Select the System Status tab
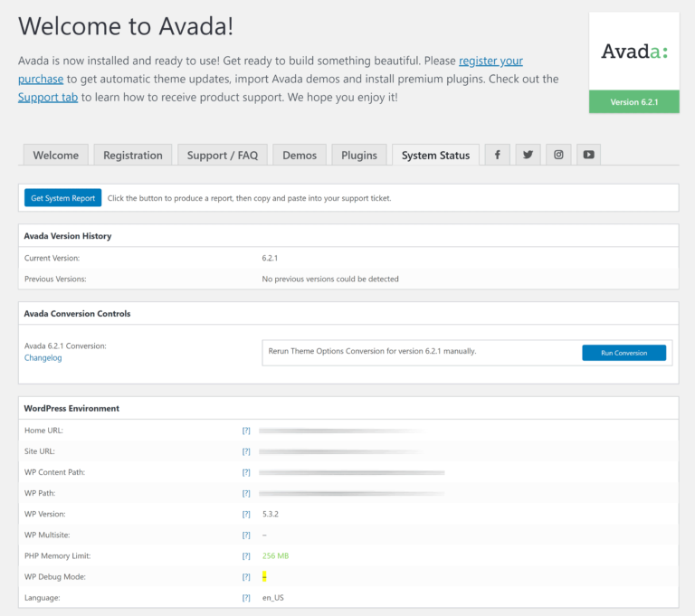 click(x=435, y=155)
